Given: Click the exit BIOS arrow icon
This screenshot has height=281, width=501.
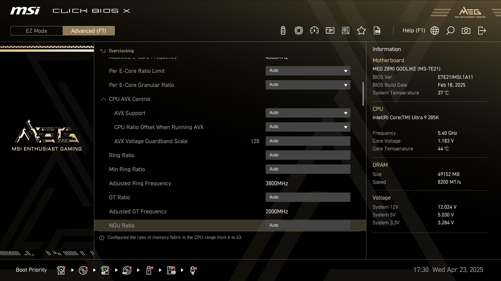Looking at the screenshot, I should tap(482, 31).
